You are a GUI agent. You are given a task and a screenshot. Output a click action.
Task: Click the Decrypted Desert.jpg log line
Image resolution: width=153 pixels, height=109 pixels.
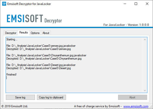click(39, 68)
